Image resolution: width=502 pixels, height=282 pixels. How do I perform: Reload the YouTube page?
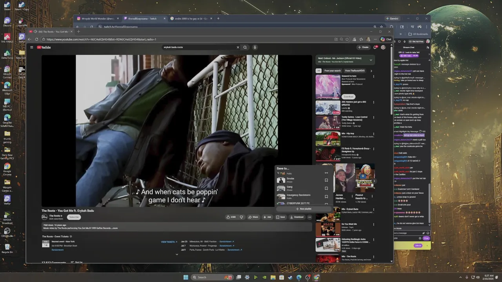(x=36, y=39)
